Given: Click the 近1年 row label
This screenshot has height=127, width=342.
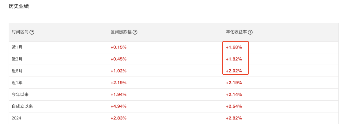Looking at the screenshot, I should pyautogui.click(x=17, y=83).
